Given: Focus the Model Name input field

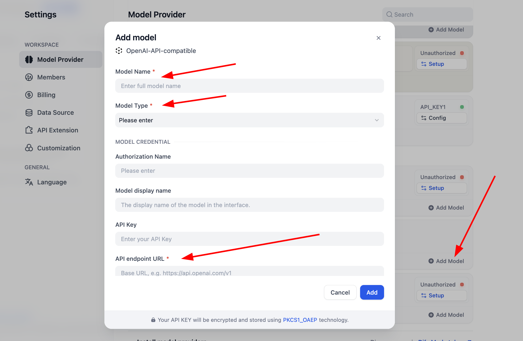Looking at the screenshot, I should pos(249,86).
